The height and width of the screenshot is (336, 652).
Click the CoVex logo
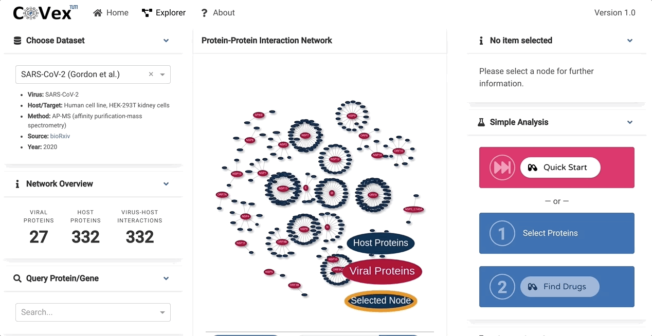coord(45,12)
